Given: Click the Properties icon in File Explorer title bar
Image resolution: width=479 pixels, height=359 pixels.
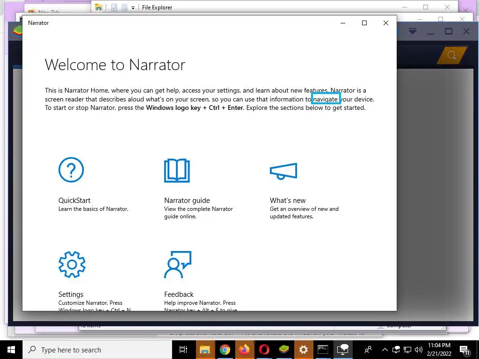Looking at the screenshot, I should (x=114, y=7).
